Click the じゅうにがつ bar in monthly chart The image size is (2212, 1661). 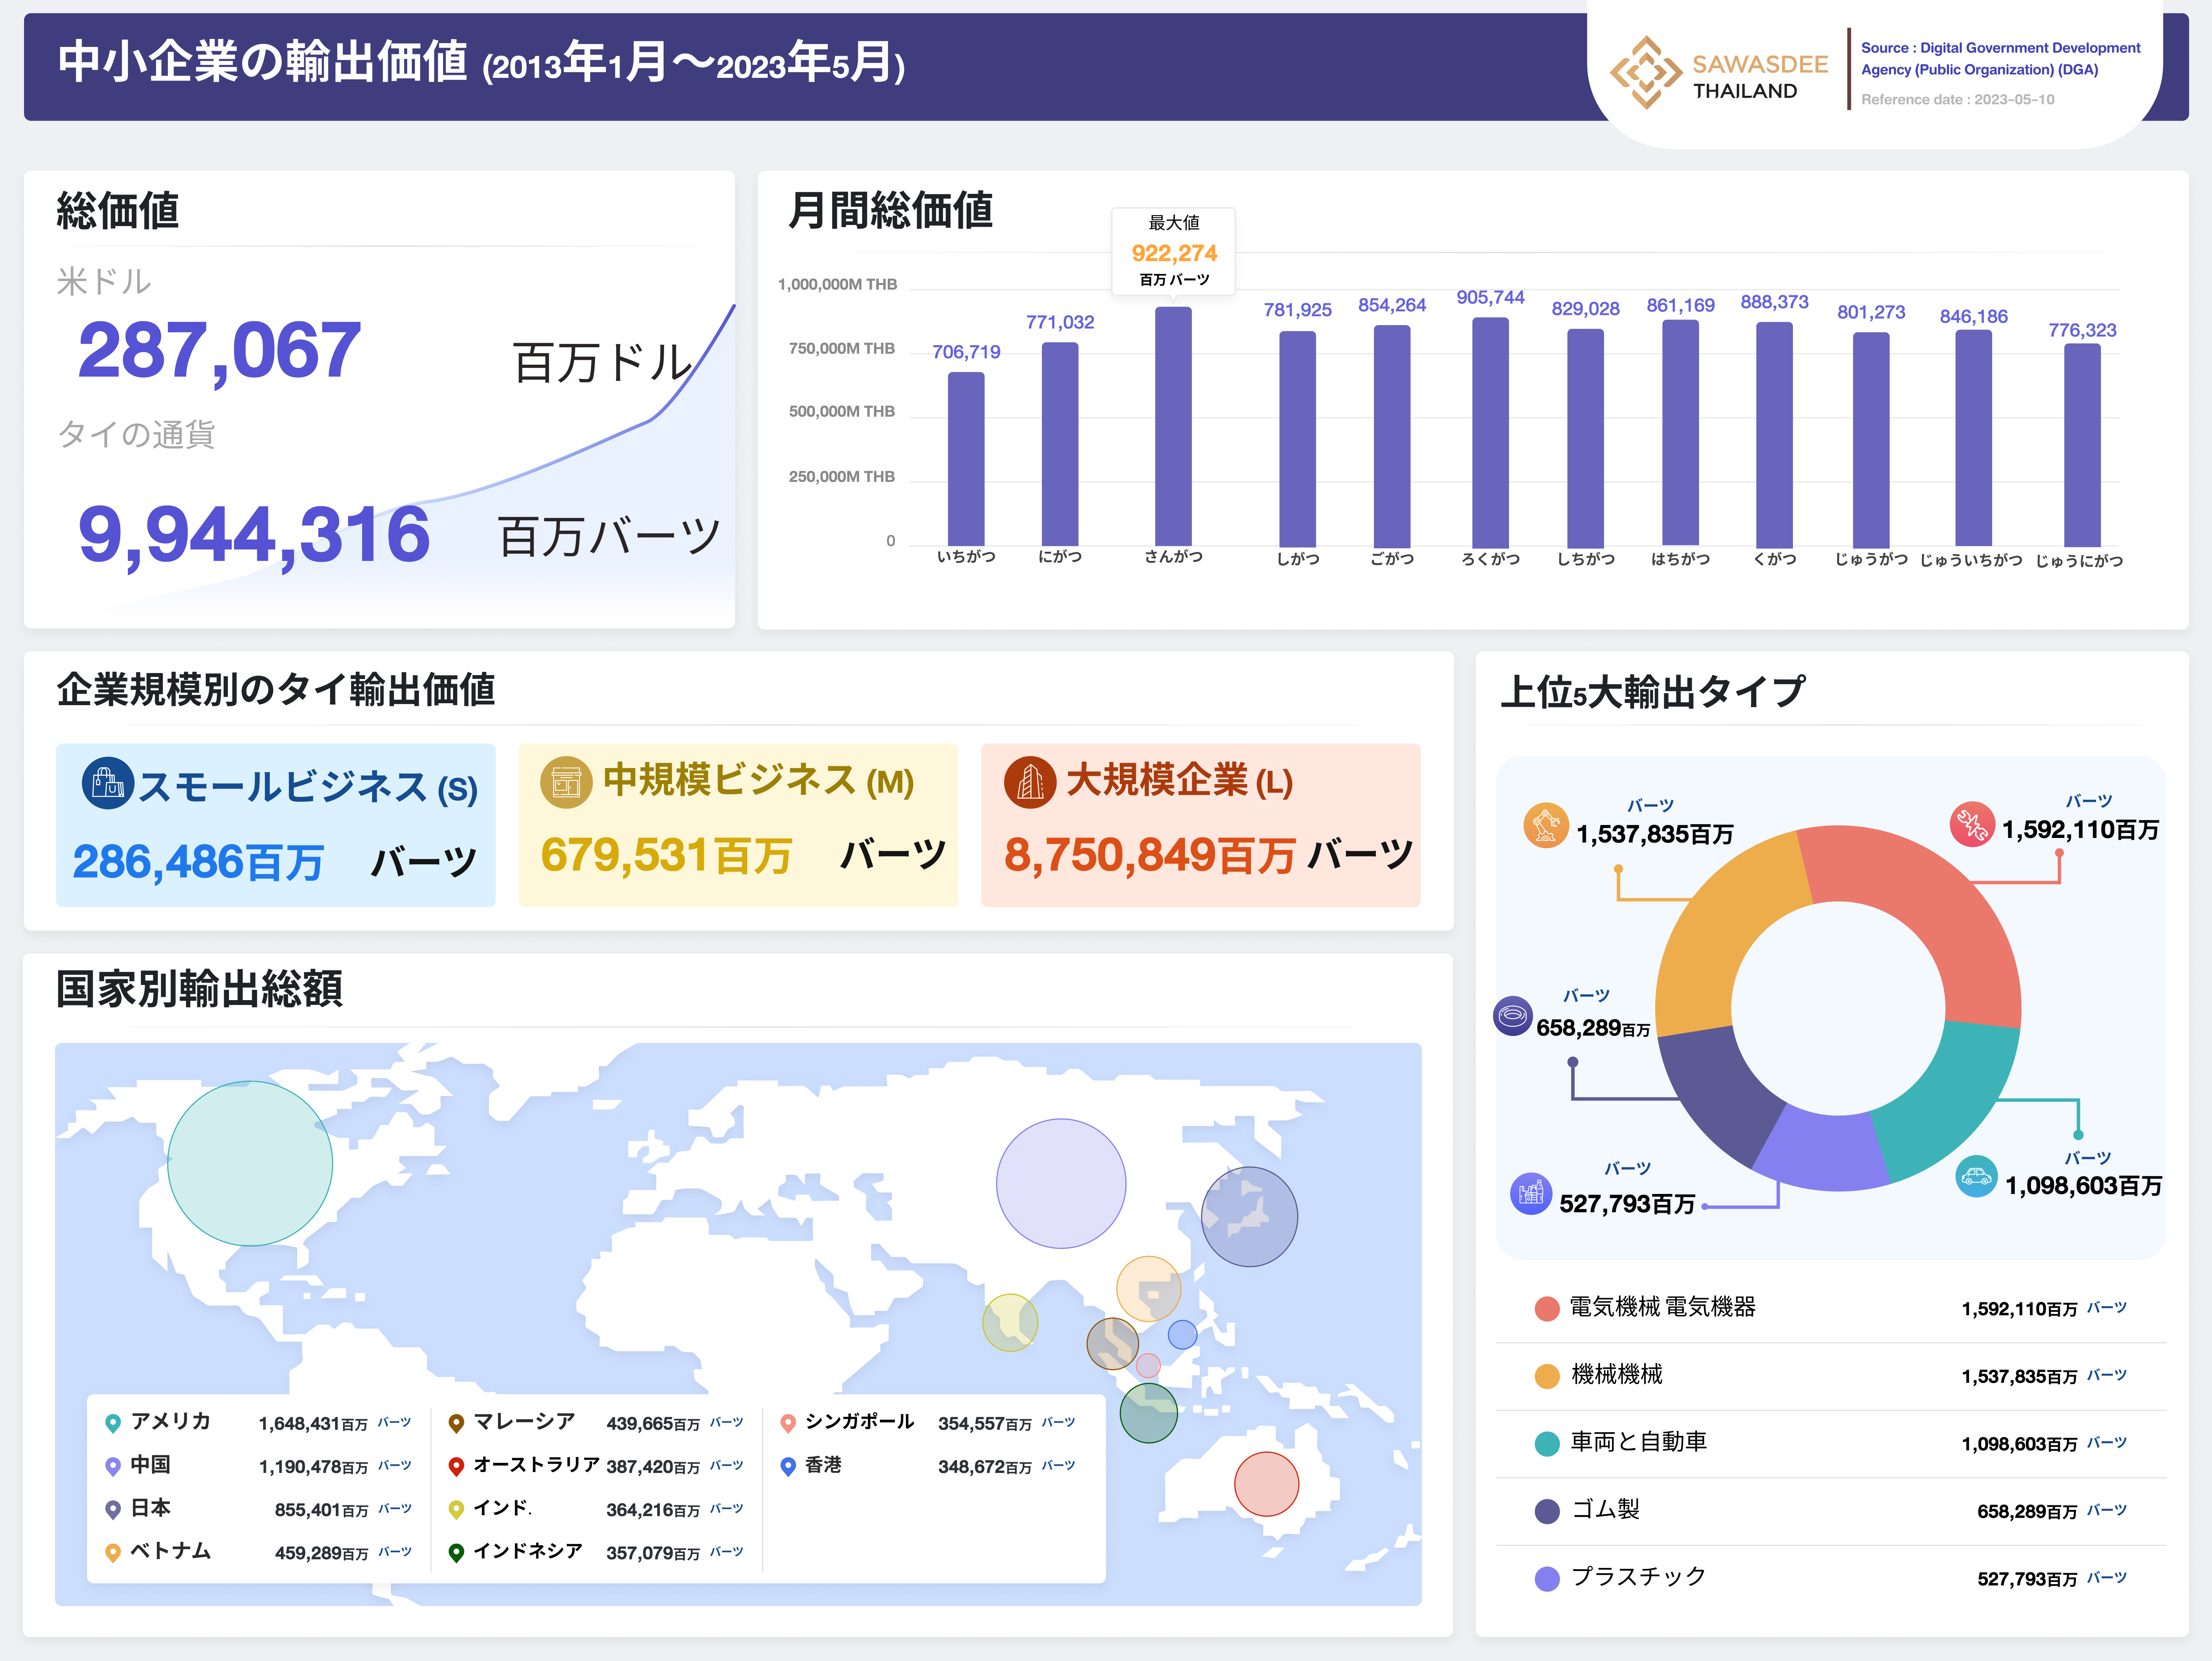tap(2082, 445)
